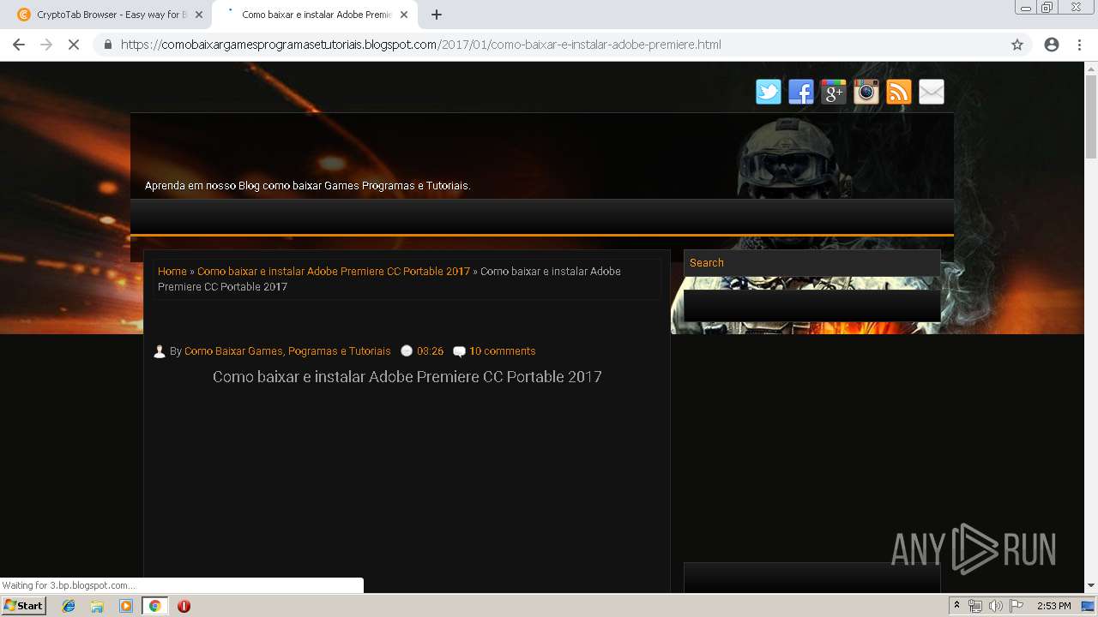The width and height of the screenshot is (1098, 617).
Task: Follow the Home breadcrumb link
Action: click(x=172, y=271)
